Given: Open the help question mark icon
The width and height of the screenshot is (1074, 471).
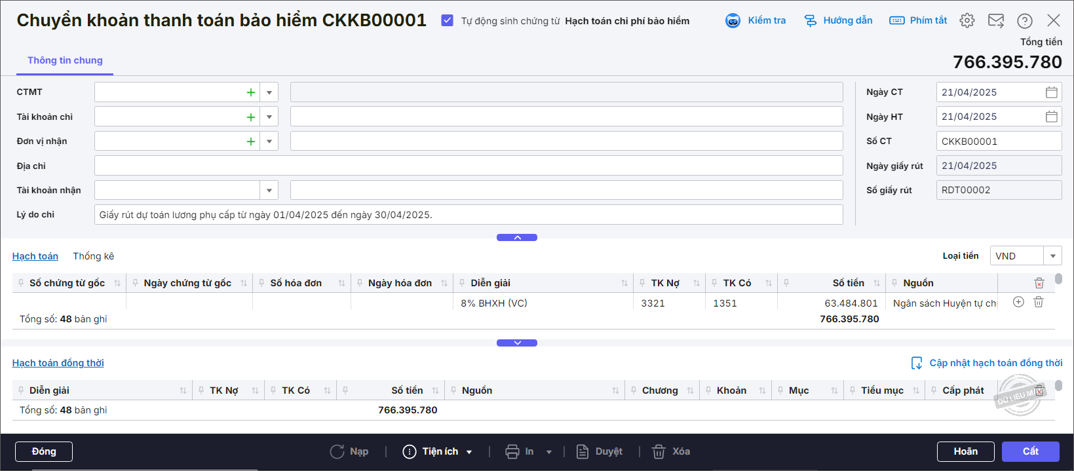Looking at the screenshot, I should (1025, 21).
